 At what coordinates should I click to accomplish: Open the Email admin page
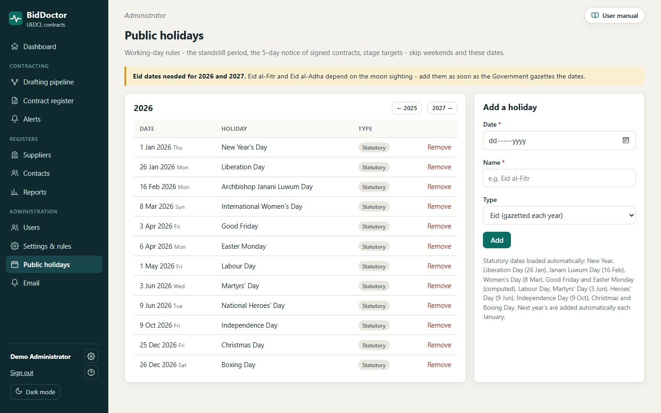click(x=54, y=283)
